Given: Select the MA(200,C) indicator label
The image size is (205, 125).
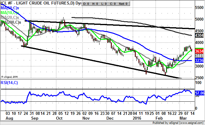Looking at the screenshot, I should coord(11,22).
